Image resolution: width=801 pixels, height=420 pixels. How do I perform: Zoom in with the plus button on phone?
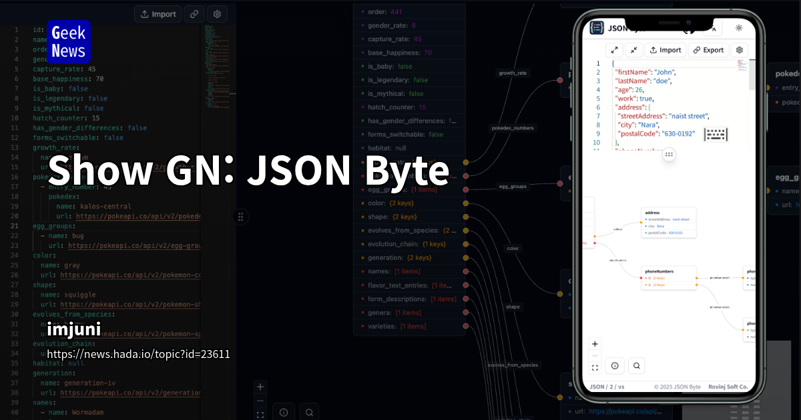tap(595, 344)
